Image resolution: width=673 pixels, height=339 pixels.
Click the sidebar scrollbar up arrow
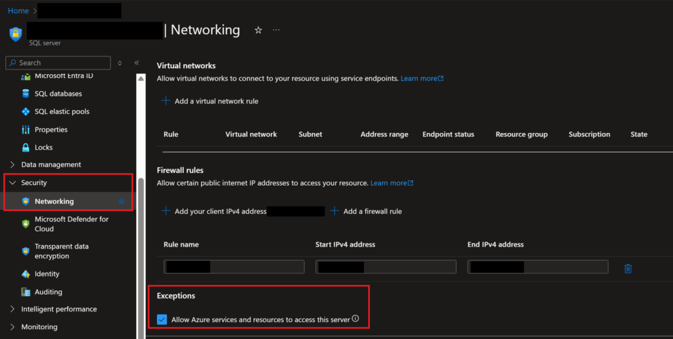click(x=141, y=78)
